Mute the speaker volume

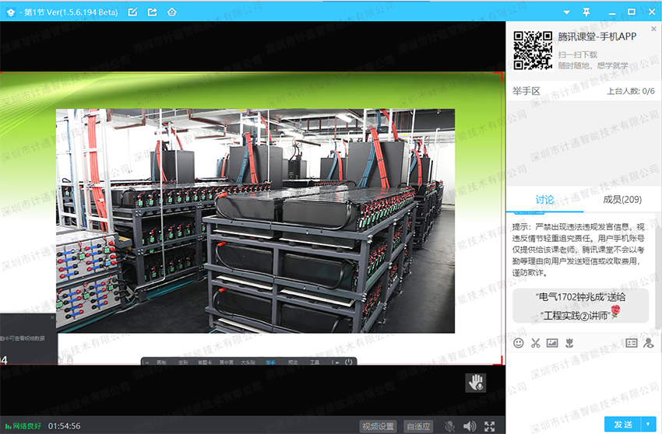(x=470, y=426)
